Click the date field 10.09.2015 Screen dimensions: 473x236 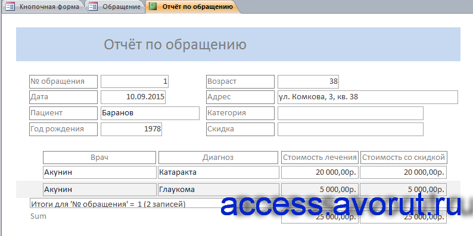click(133, 97)
